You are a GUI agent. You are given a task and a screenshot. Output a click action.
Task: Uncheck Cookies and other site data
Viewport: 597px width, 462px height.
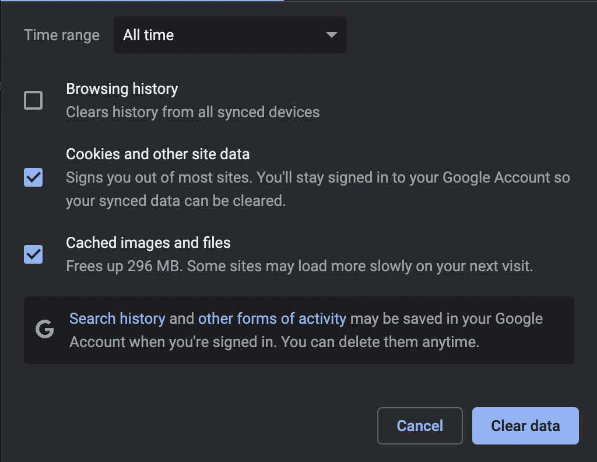(33, 177)
